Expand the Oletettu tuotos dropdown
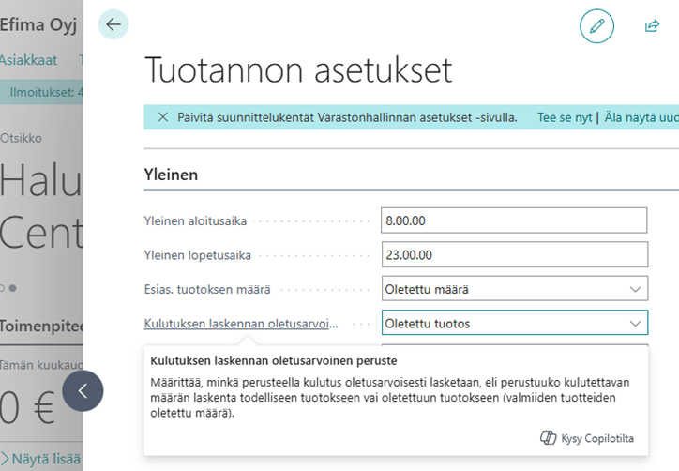679x471 pixels. click(514, 324)
